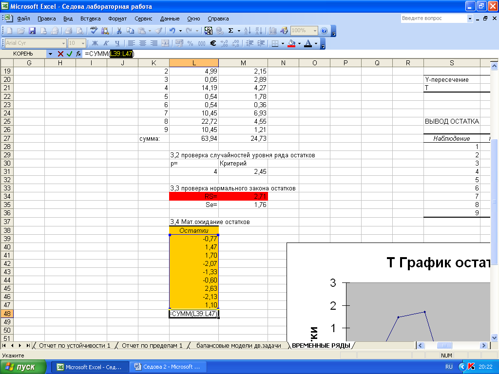
Task: Click the New workbook icon
Action: [x=9, y=31]
